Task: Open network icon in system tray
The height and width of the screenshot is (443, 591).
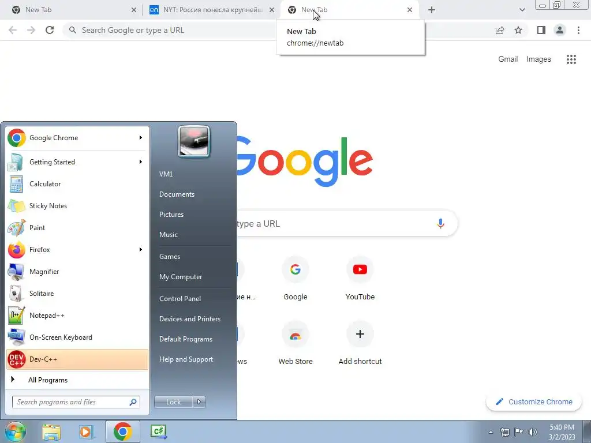Action: coord(504,432)
